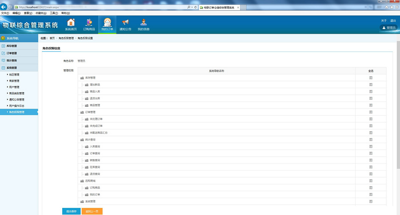Click the 管理员 user badge icon

point(384,28)
